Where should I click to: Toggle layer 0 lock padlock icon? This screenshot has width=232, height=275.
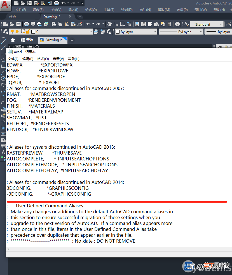coord(28,32)
